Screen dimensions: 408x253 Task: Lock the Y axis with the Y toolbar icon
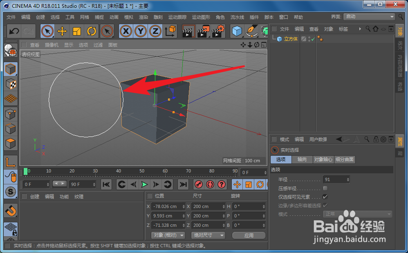tap(140, 31)
